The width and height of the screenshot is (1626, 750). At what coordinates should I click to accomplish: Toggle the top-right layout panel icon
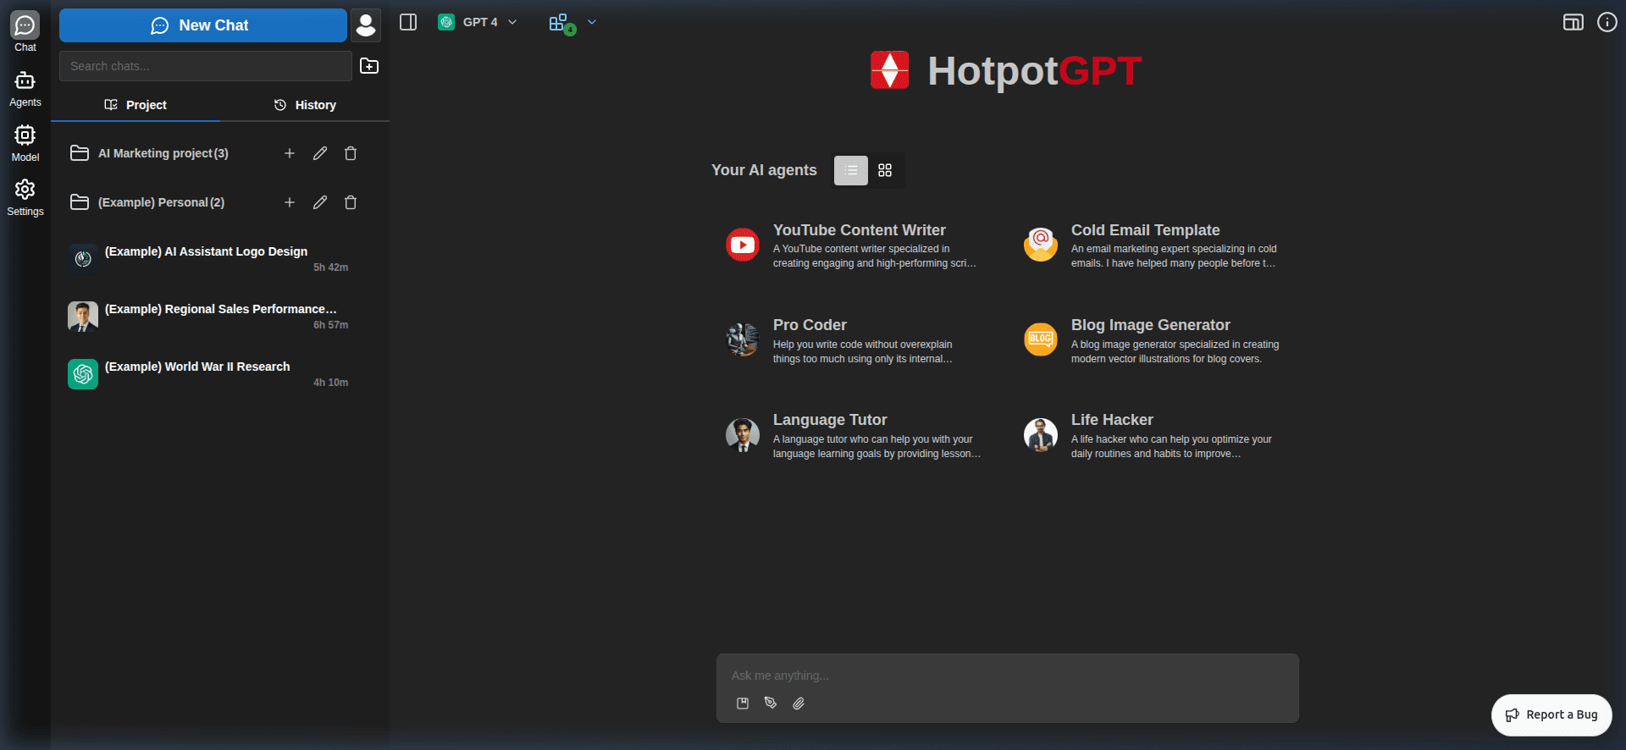pyautogui.click(x=1573, y=23)
